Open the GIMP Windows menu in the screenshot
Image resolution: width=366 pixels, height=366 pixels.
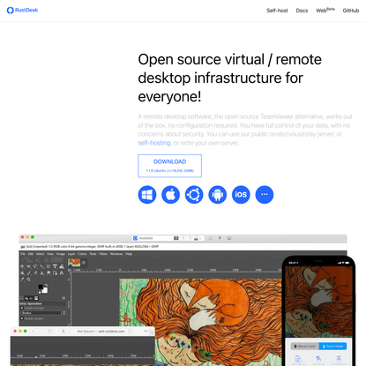click(x=116, y=254)
